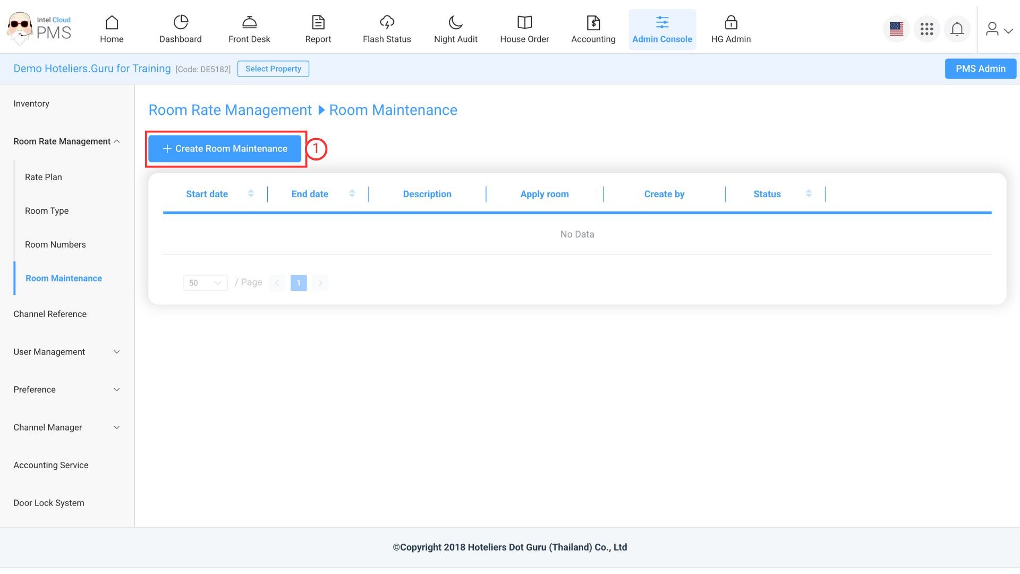
Task: Click the Select Property button
Action: 273,69
